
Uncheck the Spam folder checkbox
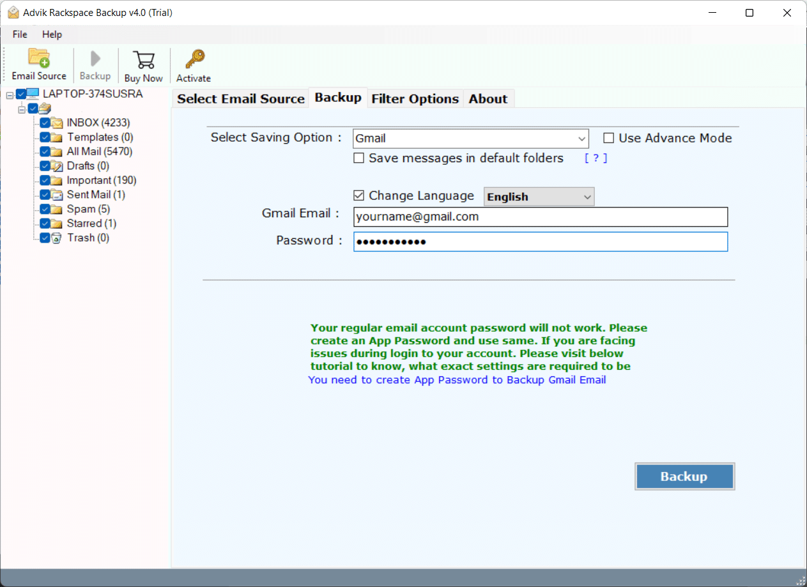(x=45, y=209)
